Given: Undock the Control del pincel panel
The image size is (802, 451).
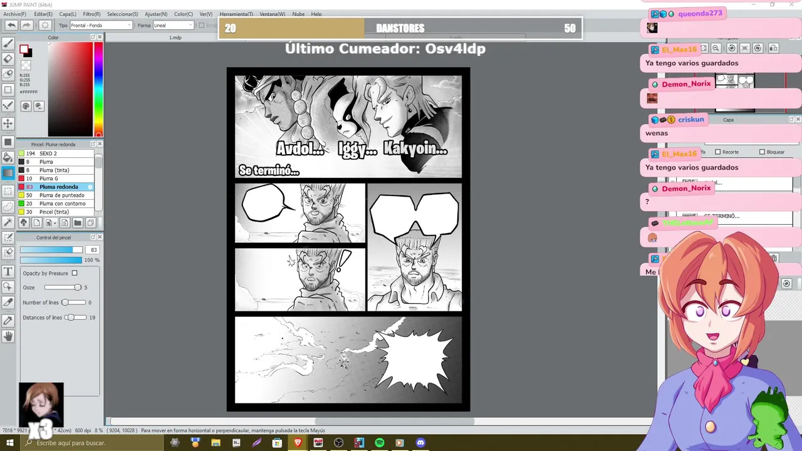Looking at the screenshot, I should [93, 237].
